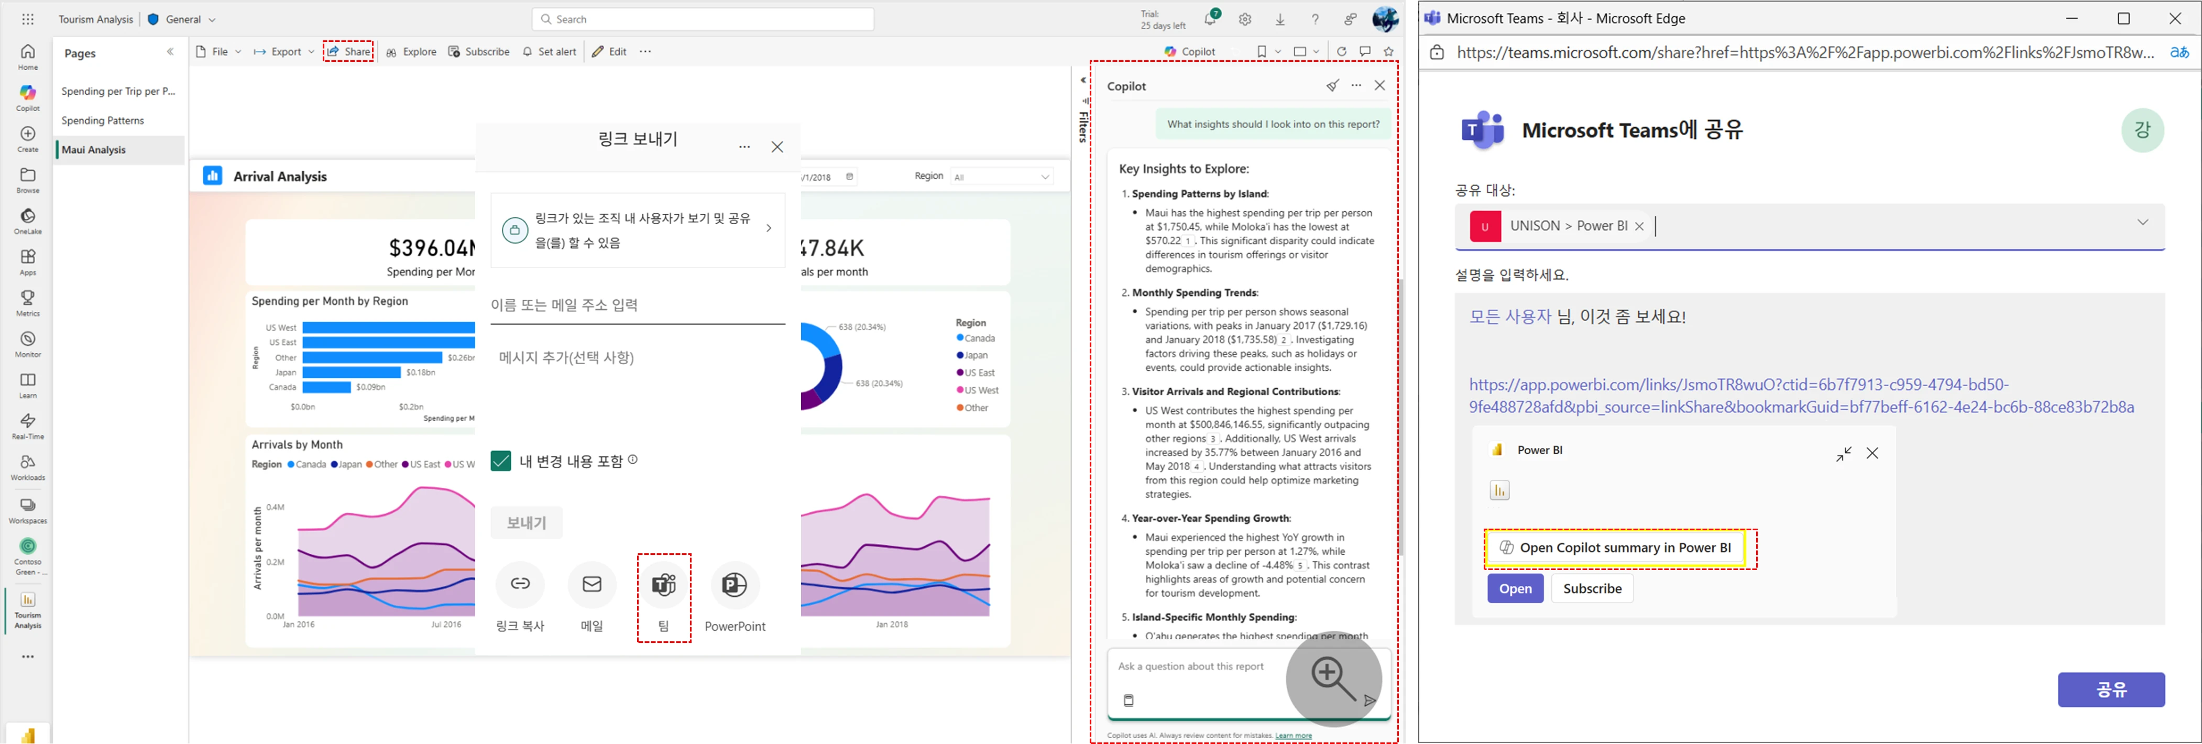This screenshot has width=2202, height=744.
Task: Open the File menu
Action: [x=219, y=52]
